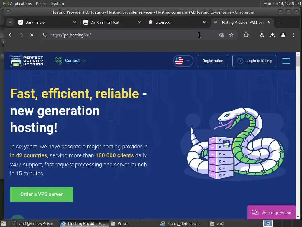Expand the Contact dropdown
302x227 pixels.
pyautogui.click(x=84, y=61)
